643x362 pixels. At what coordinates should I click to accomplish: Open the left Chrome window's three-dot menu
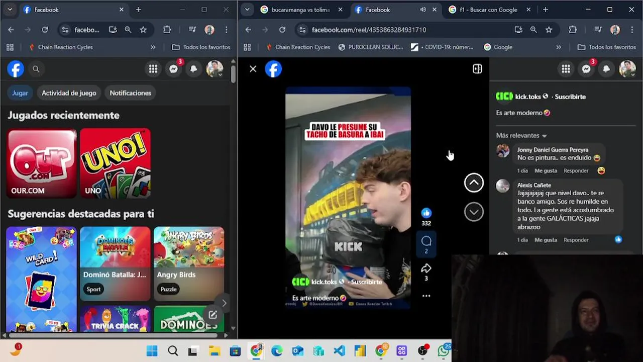click(227, 30)
